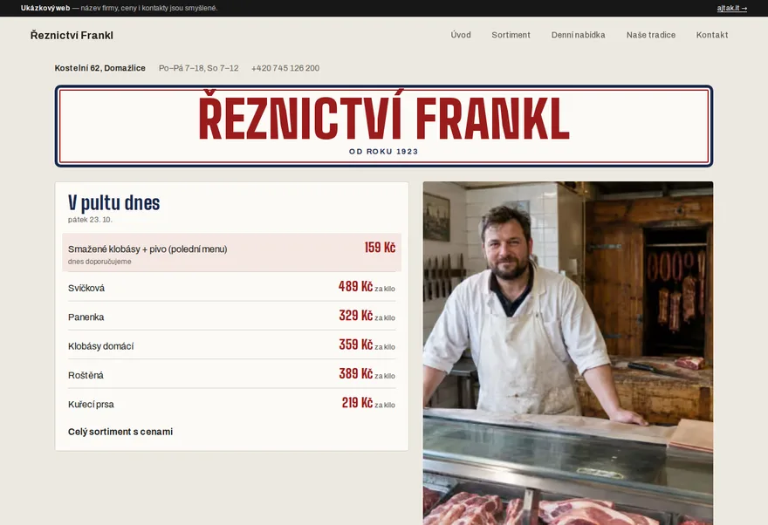Open the Kontakt navigation link
Viewport: 768px width, 525px height.
click(712, 35)
